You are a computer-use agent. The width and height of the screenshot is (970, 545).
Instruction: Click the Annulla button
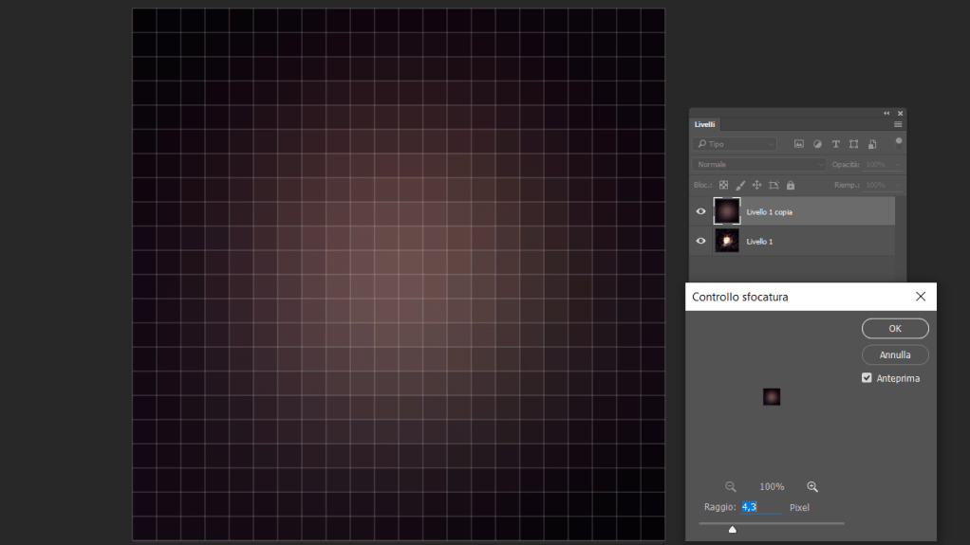click(x=895, y=354)
